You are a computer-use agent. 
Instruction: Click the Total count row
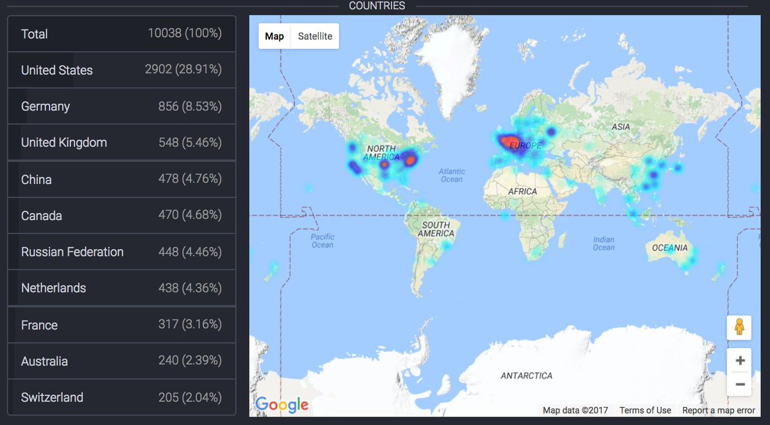121,34
